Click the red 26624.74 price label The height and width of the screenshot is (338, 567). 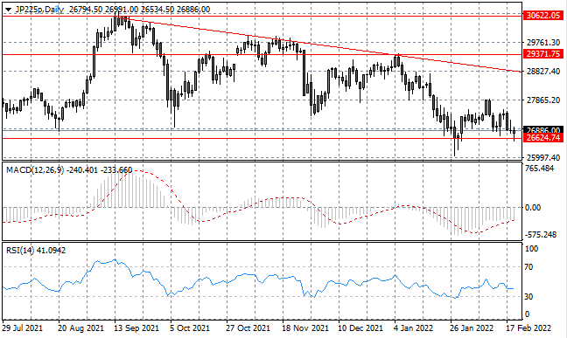click(543, 138)
